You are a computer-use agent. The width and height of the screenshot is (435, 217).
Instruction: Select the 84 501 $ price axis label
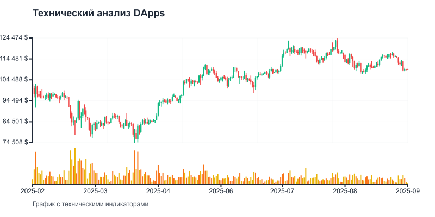click(16, 122)
